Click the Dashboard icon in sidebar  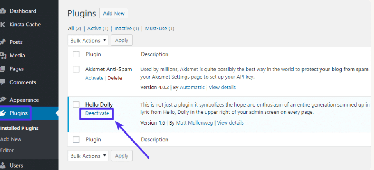coord(3,11)
